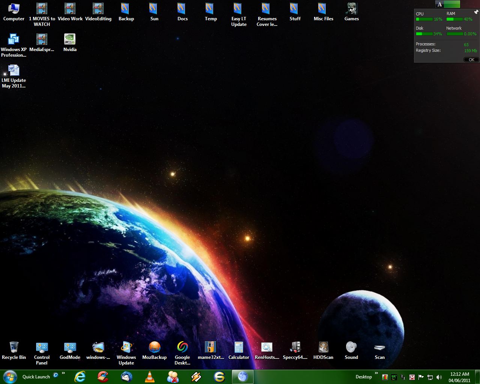Launch Winamp from the taskbar
Viewport: 480px width, 384px height.
196,376
